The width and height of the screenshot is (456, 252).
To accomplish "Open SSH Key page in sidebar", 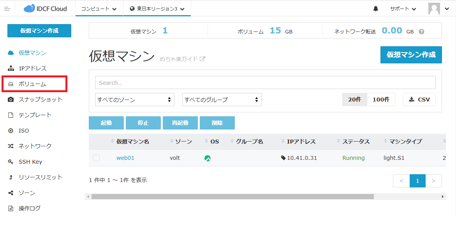I will click(30, 162).
